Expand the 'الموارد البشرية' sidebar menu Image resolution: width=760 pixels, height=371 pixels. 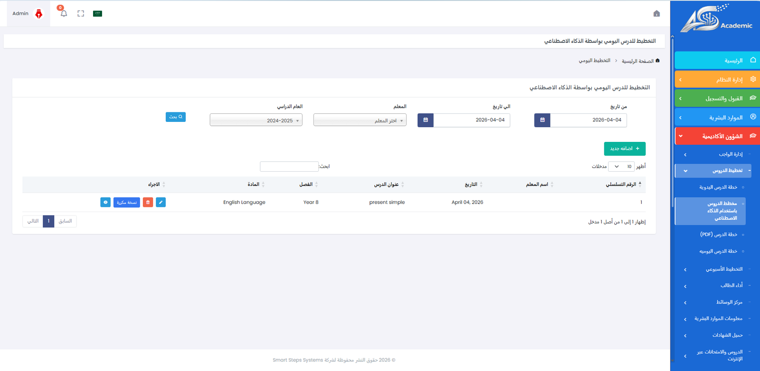click(717, 117)
